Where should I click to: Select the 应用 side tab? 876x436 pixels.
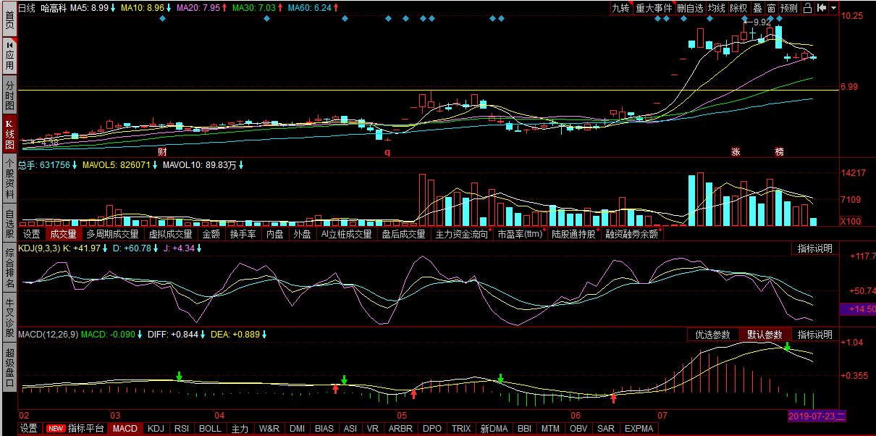pyautogui.click(x=9, y=56)
